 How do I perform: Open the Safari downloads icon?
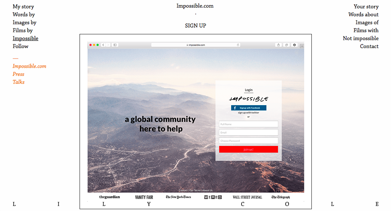click(x=294, y=45)
